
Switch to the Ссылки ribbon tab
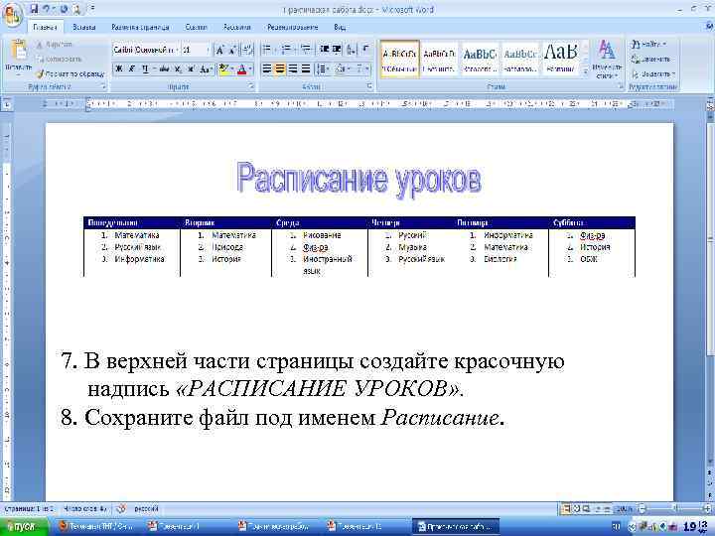(196, 28)
